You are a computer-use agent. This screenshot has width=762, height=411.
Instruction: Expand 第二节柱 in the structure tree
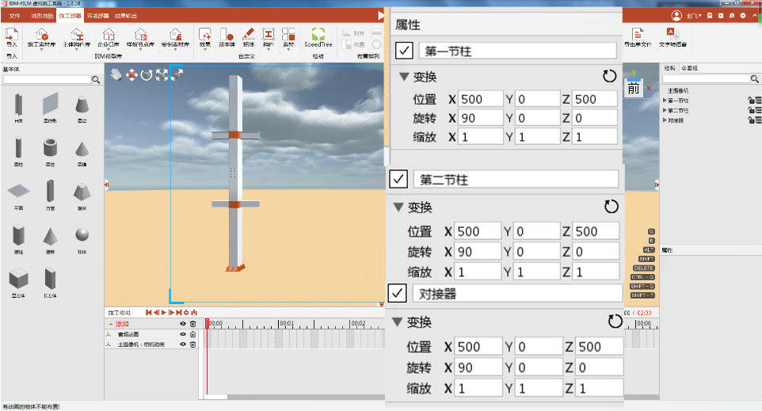665,110
